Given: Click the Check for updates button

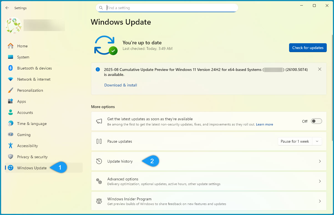Looking at the screenshot, I should pos(308,48).
